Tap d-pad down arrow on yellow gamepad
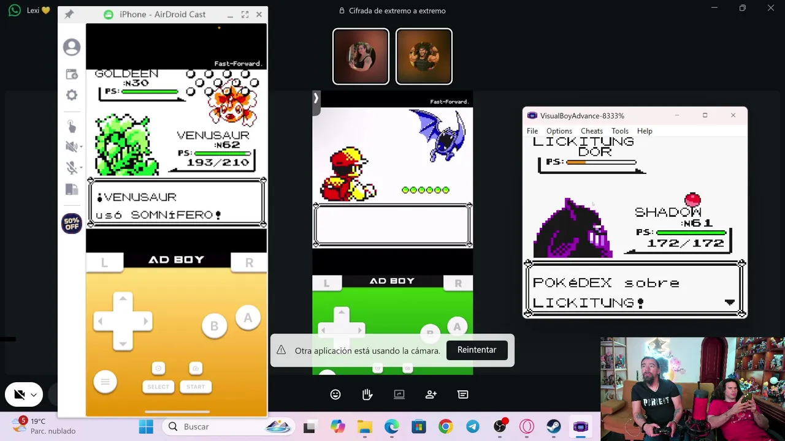The height and width of the screenshot is (441, 785). pos(123,343)
